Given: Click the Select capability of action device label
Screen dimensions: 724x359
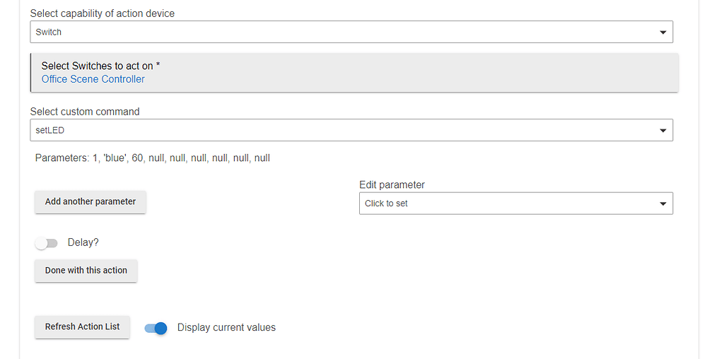Looking at the screenshot, I should tap(103, 13).
